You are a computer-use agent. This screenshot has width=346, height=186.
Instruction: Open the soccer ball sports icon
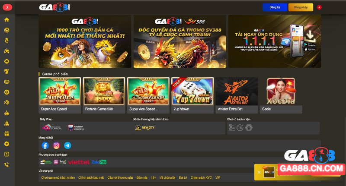6,30
